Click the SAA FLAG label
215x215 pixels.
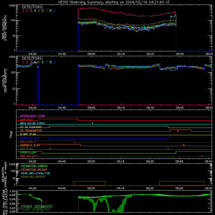[x=26, y=141]
